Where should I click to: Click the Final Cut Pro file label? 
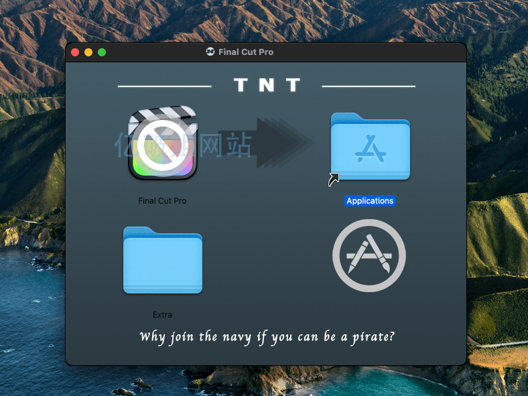(162, 201)
